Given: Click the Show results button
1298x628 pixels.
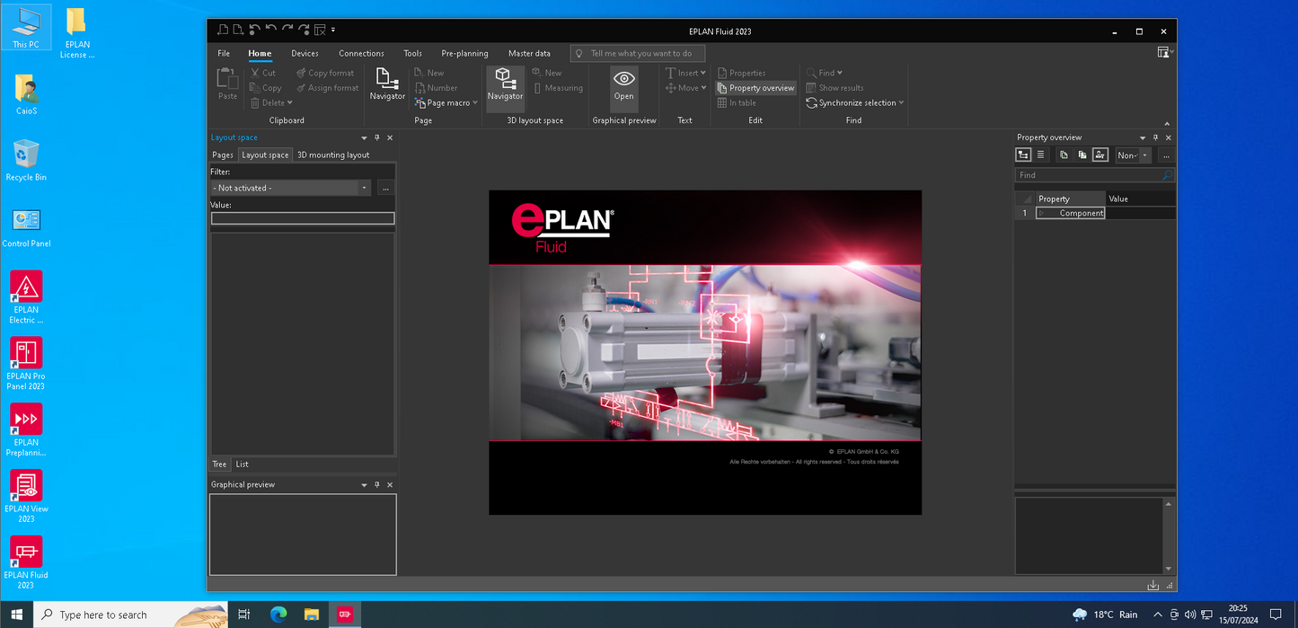Looking at the screenshot, I should pos(834,88).
